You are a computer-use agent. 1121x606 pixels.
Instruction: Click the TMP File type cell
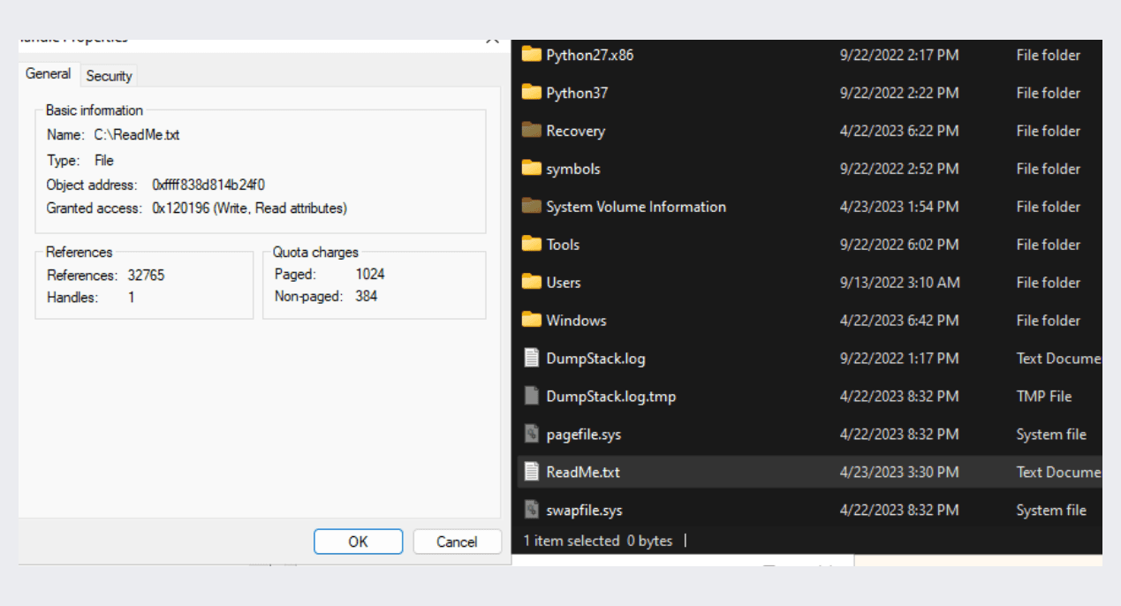tap(1044, 397)
